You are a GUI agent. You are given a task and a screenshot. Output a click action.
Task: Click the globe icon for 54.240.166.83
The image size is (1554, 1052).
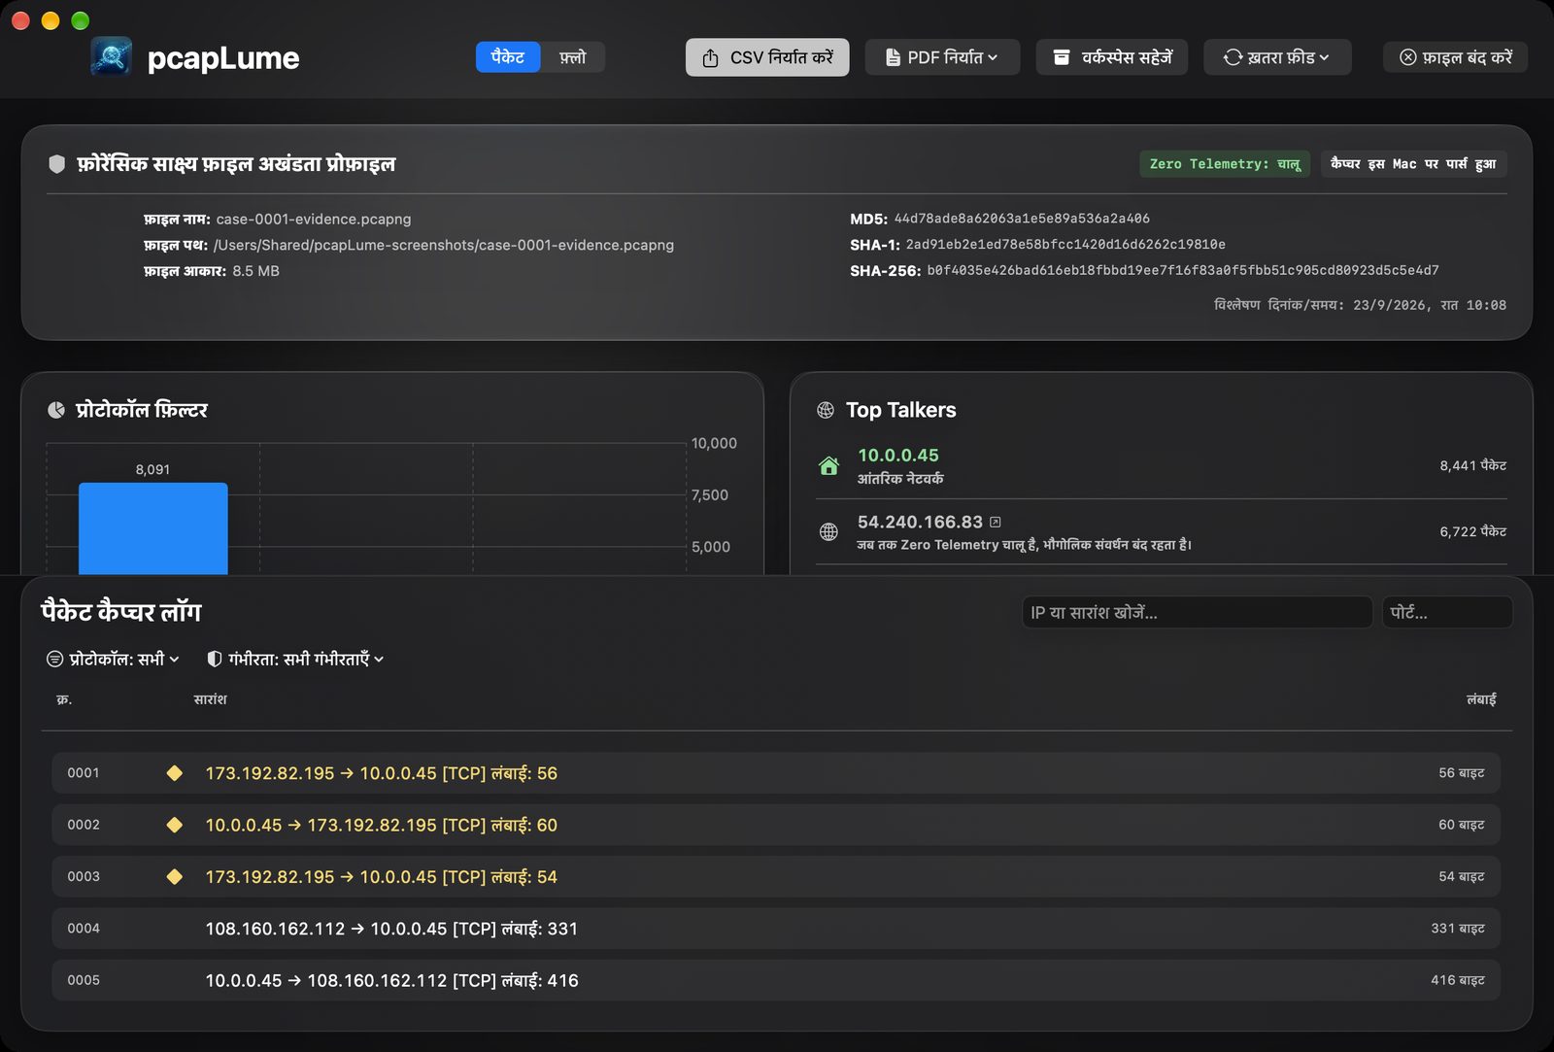[x=828, y=531]
